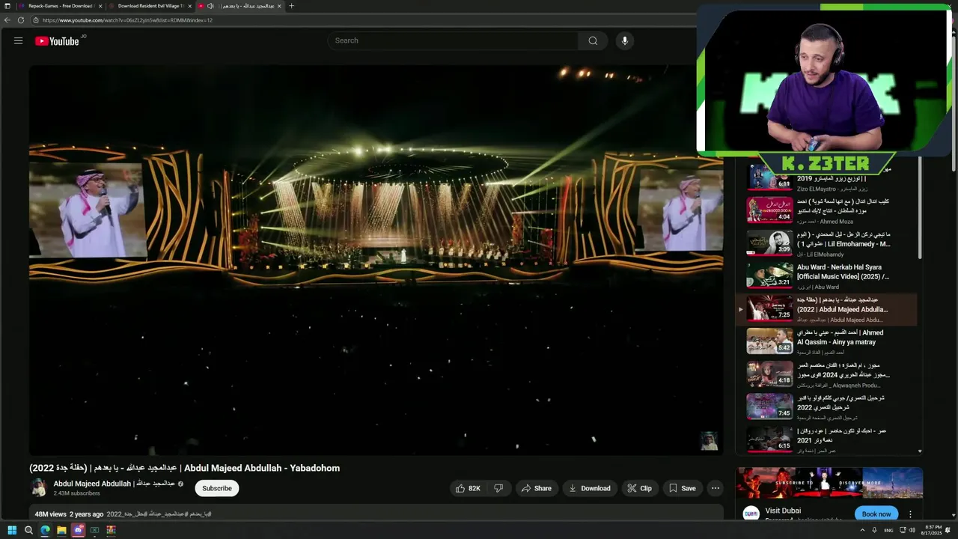Close the Repack-Games tab
Screen dimensions: 958x539
click(x=100, y=6)
